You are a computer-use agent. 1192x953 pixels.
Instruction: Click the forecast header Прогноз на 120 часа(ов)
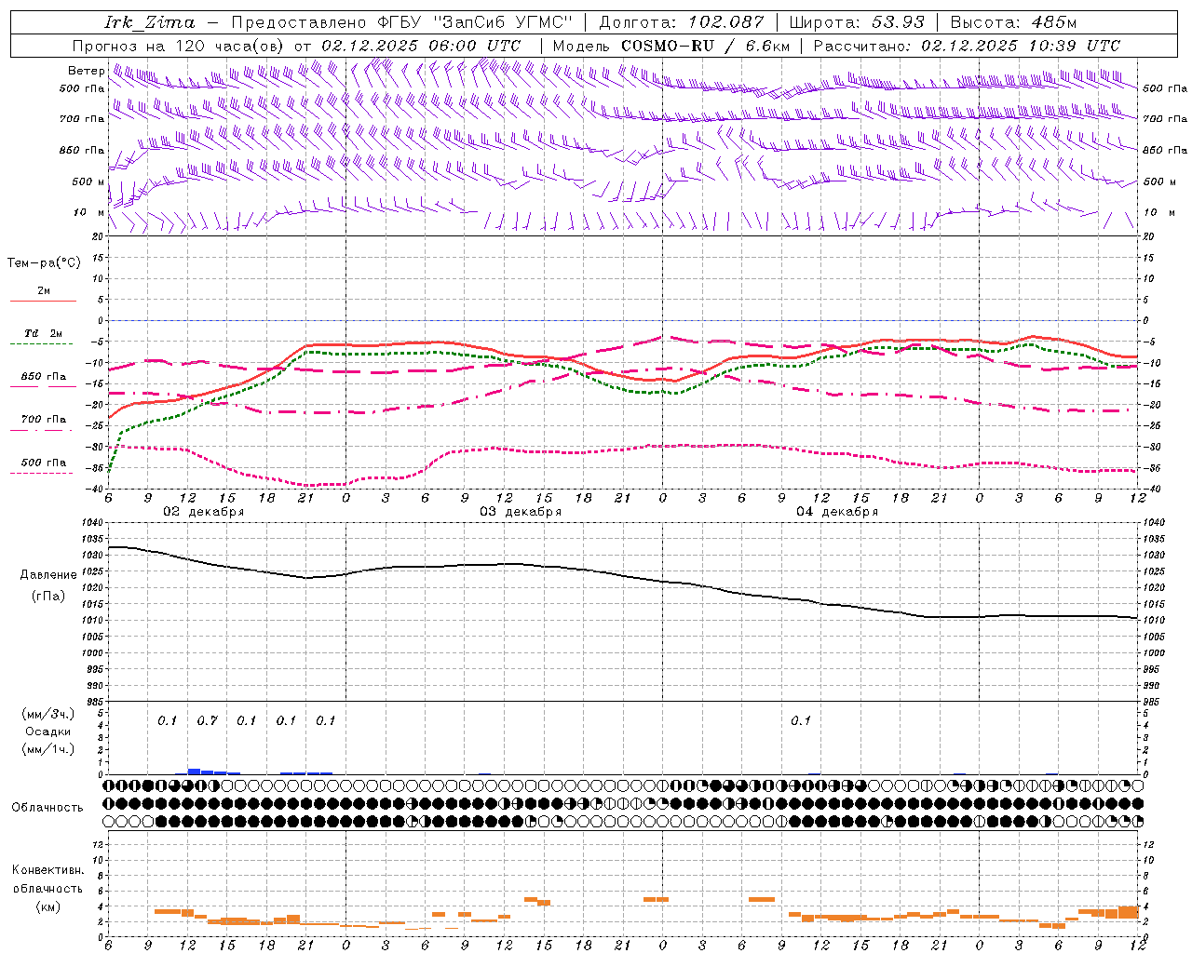(x=179, y=45)
